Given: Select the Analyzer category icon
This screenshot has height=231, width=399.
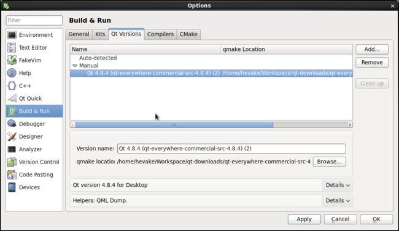Looking at the screenshot, I should 12,149.
